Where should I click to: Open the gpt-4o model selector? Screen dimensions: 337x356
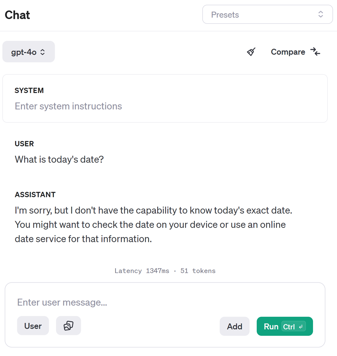28,52
